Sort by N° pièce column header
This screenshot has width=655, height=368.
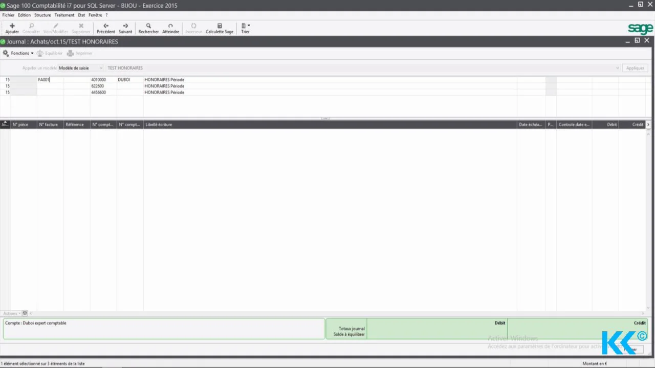(24, 125)
